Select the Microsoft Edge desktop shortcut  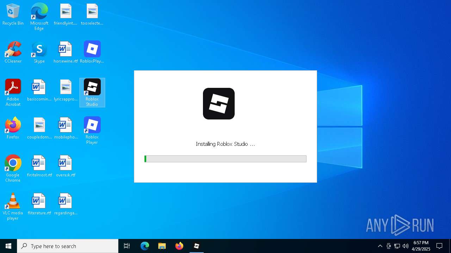pos(39,17)
